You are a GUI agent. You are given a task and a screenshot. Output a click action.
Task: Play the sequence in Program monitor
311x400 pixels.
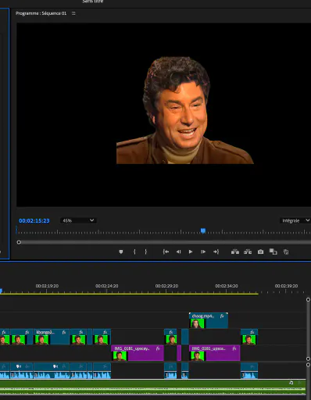191,252
